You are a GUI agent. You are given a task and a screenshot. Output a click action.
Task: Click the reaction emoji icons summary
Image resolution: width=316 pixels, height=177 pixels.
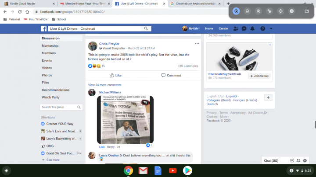coord(94,66)
